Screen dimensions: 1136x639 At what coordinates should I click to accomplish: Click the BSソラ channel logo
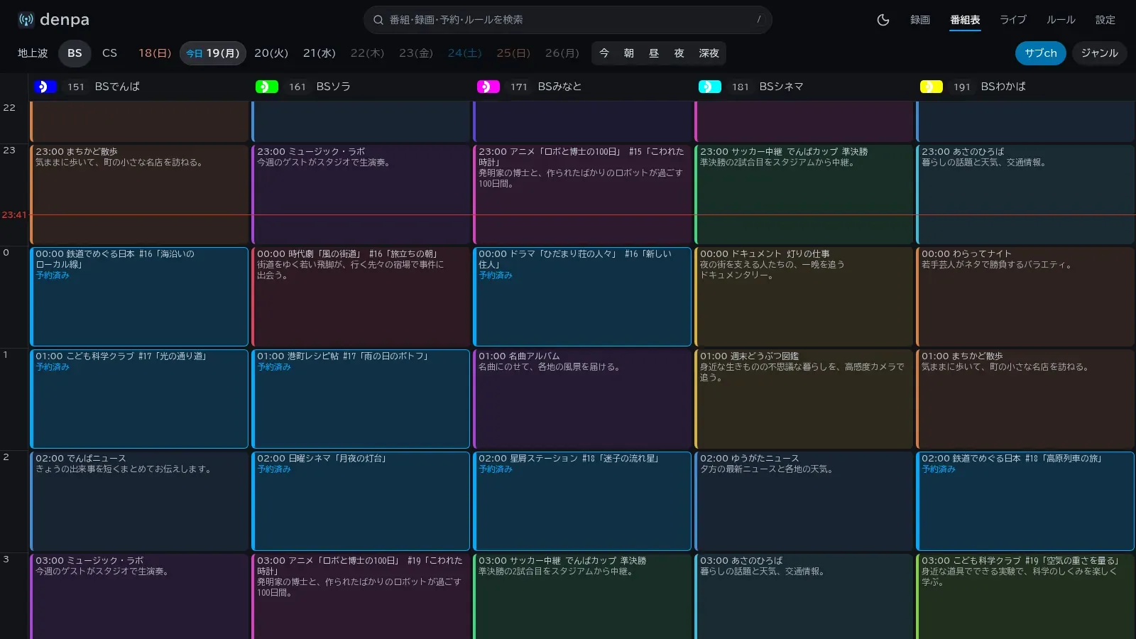click(x=267, y=87)
